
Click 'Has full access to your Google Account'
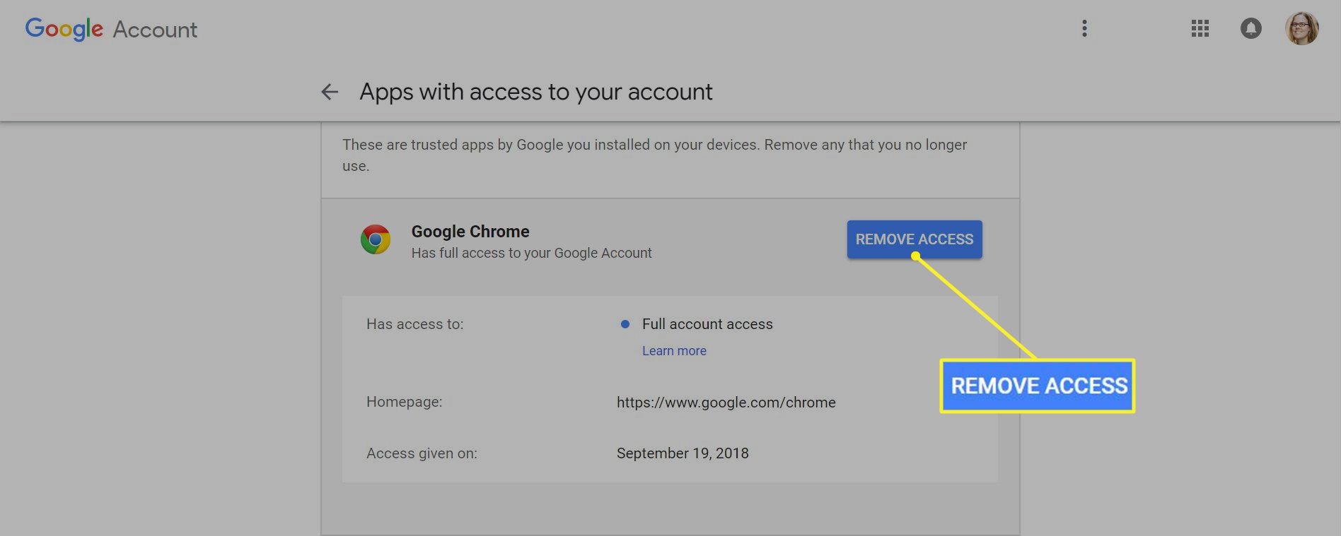(532, 253)
